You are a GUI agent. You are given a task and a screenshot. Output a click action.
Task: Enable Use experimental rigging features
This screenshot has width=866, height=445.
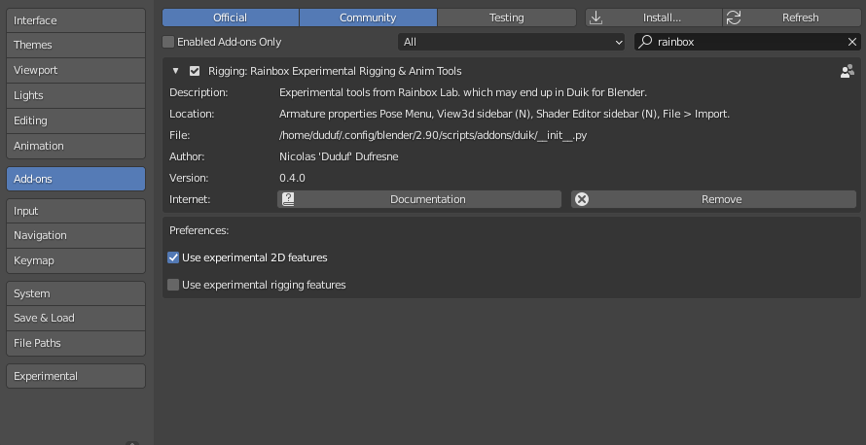(173, 285)
